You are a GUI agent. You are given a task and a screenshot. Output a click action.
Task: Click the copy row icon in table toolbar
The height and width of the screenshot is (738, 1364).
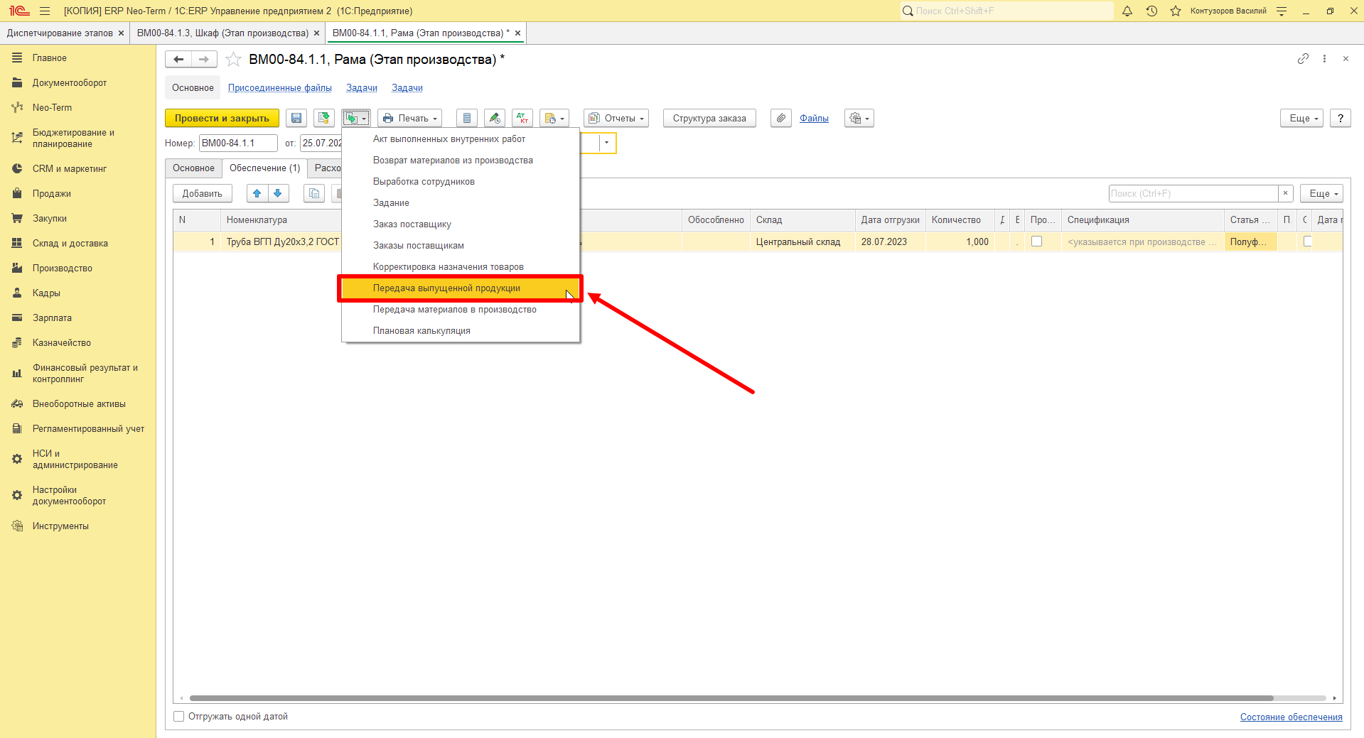314,193
